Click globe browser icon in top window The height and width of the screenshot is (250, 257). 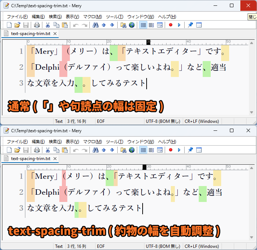pyautogui.click(x=132, y=25)
